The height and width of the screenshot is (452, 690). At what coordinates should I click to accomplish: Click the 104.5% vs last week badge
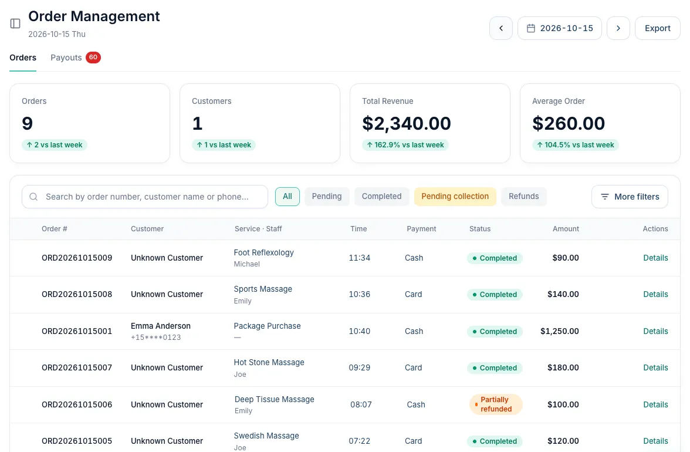tap(575, 145)
